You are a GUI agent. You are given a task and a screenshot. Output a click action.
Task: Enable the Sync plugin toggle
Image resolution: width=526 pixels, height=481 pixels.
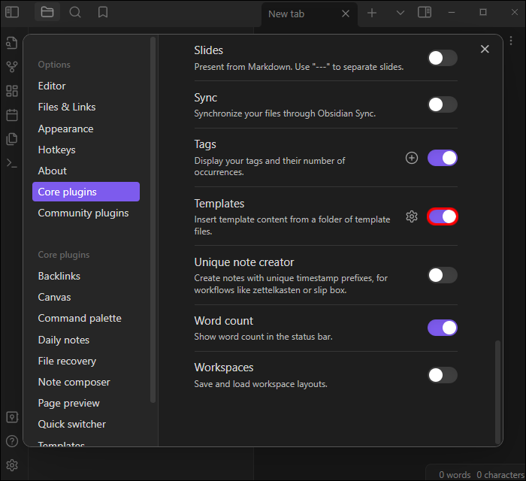click(x=443, y=104)
